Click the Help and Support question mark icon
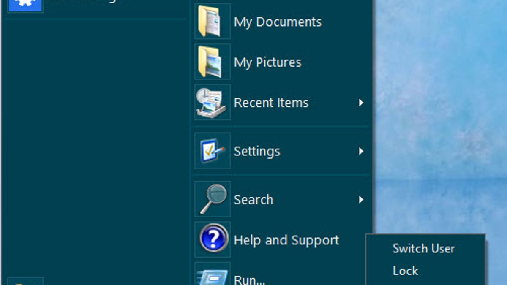 pos(212,239)
